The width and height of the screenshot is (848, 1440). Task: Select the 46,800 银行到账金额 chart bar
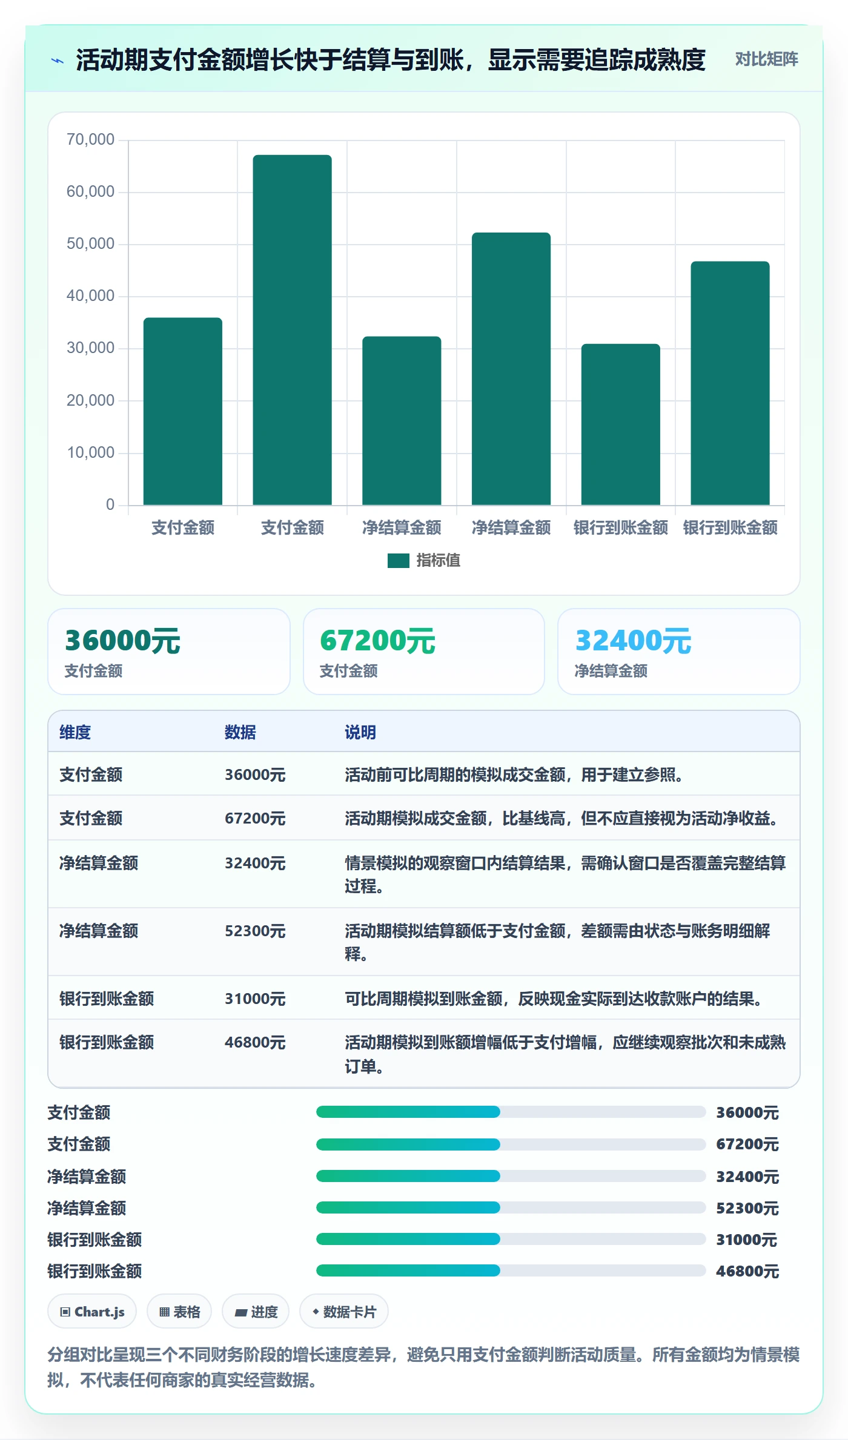click(730, 383)
